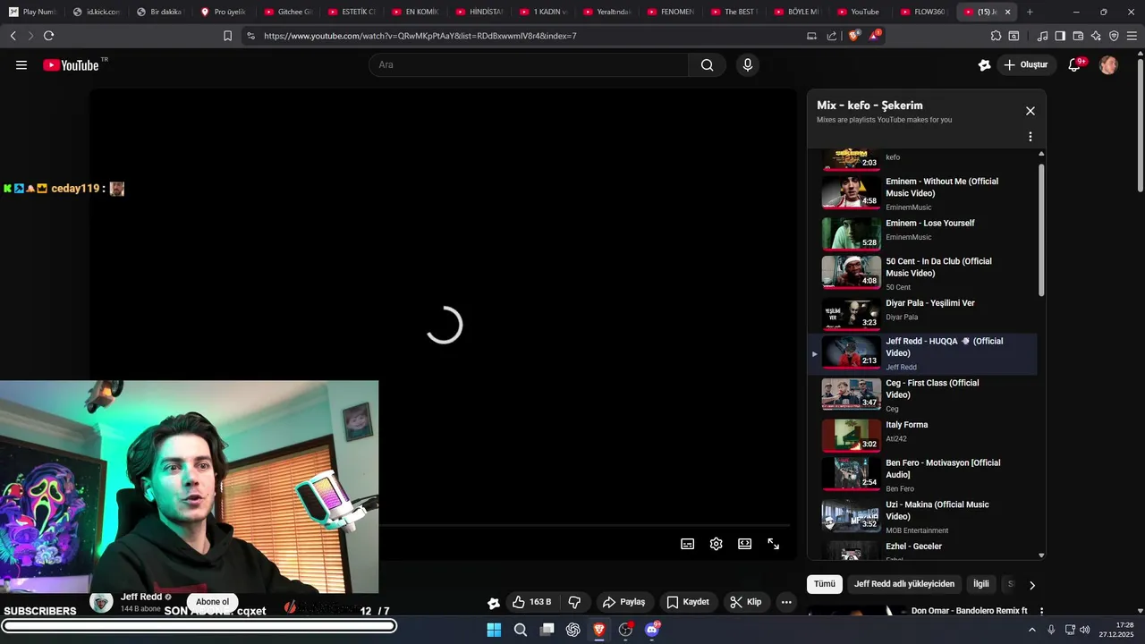Open Brave VPN shield icon
Viewport: 1145px width, 644px height.
tap(1114, 36)
